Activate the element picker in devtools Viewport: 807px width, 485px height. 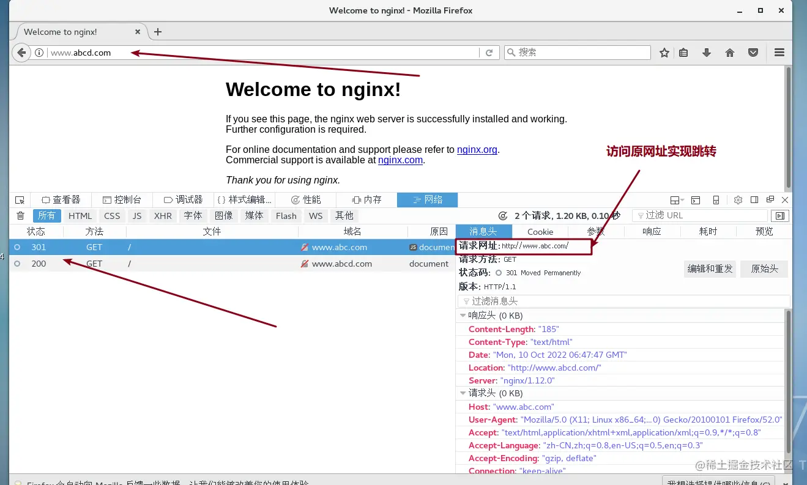(20, 200)
